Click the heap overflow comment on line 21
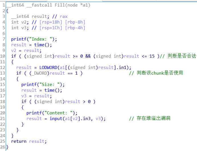This screenshot has width=197, height=151. click(x=150, y=118)
